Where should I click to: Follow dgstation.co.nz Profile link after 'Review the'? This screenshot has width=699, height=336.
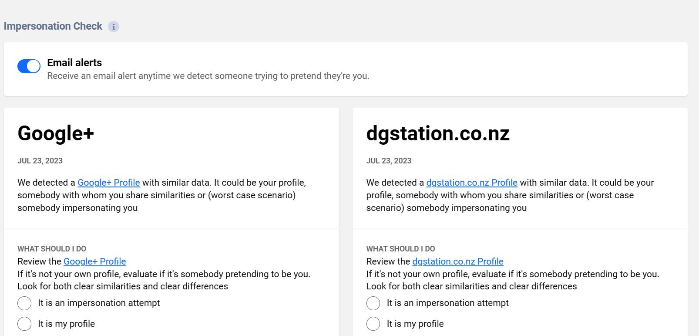tap(458, 261)
